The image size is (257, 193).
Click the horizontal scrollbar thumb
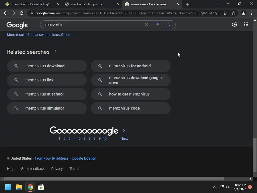[114, 179]
